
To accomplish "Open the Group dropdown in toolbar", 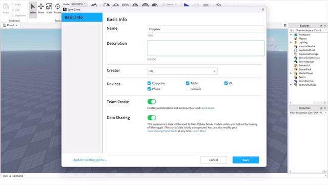I will (170, 4).
